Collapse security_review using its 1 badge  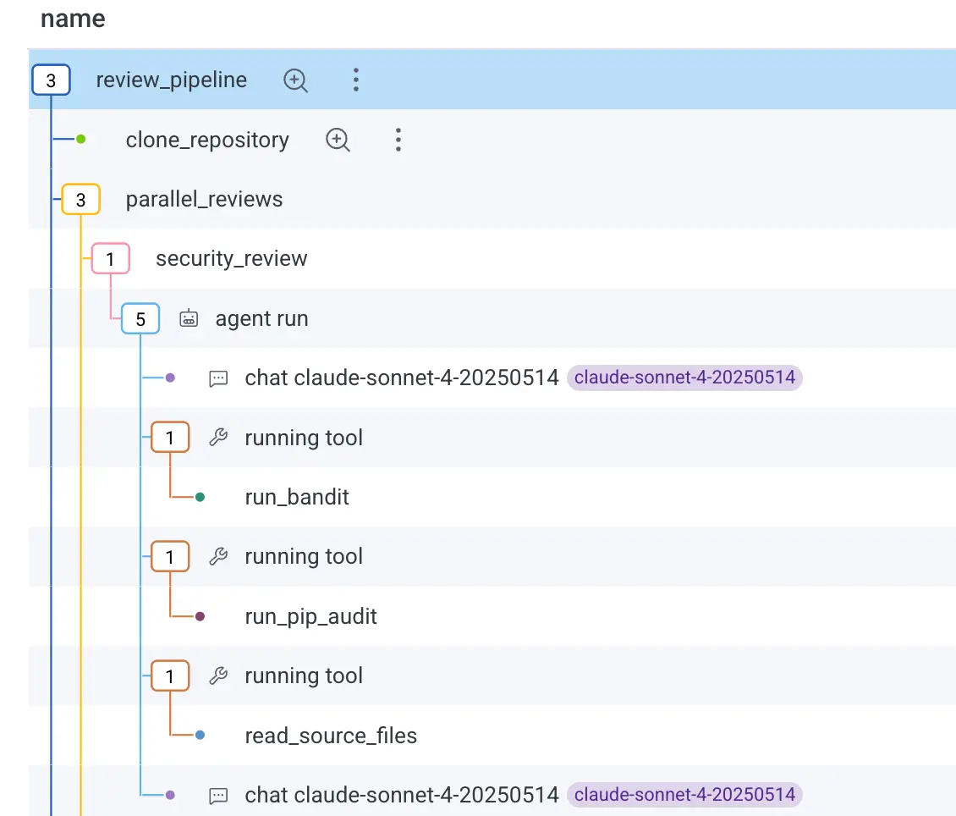coord(110,259)
